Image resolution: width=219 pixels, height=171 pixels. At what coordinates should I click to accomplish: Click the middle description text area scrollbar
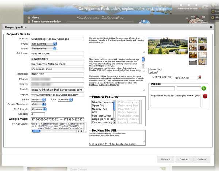click(143, 62)
